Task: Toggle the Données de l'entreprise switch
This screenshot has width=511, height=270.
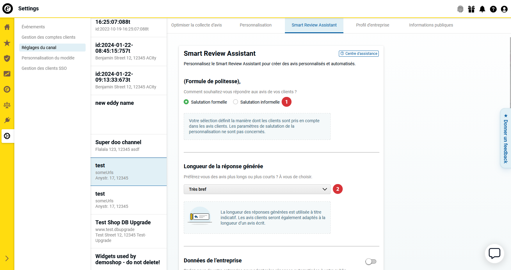Action: pyautogui.click(x=371, y=261)
